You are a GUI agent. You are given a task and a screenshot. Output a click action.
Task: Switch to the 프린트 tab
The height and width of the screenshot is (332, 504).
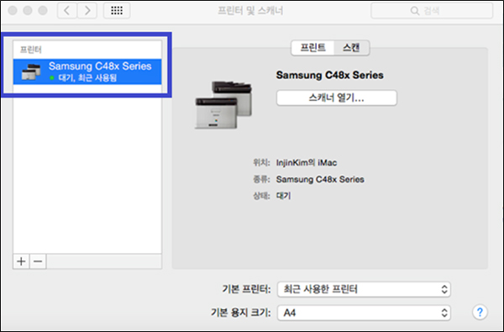312,48
